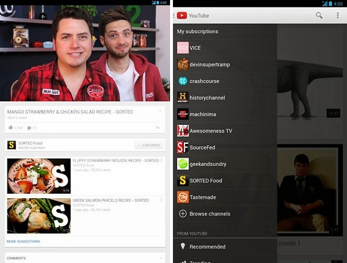Screen dimensions: 347x263
Task: Open options for Greek Salmon Parcels video
Action: [x=161, y=200]
